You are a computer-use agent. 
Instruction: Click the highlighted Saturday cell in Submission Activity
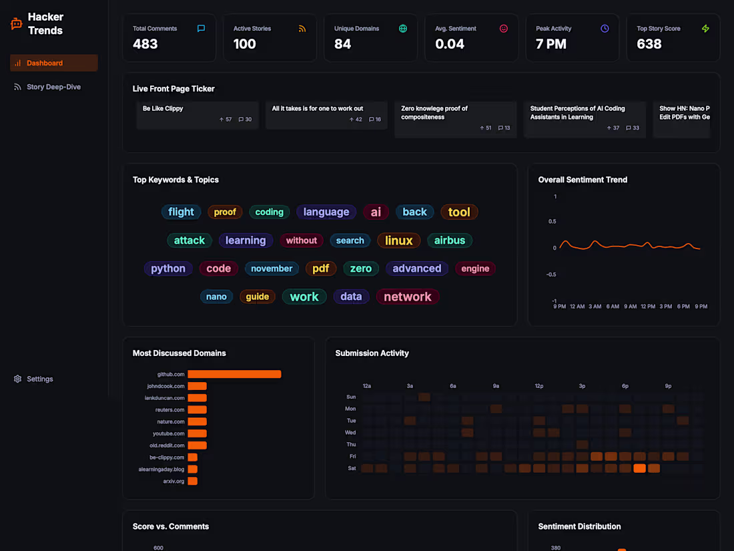tap(639, 468)
